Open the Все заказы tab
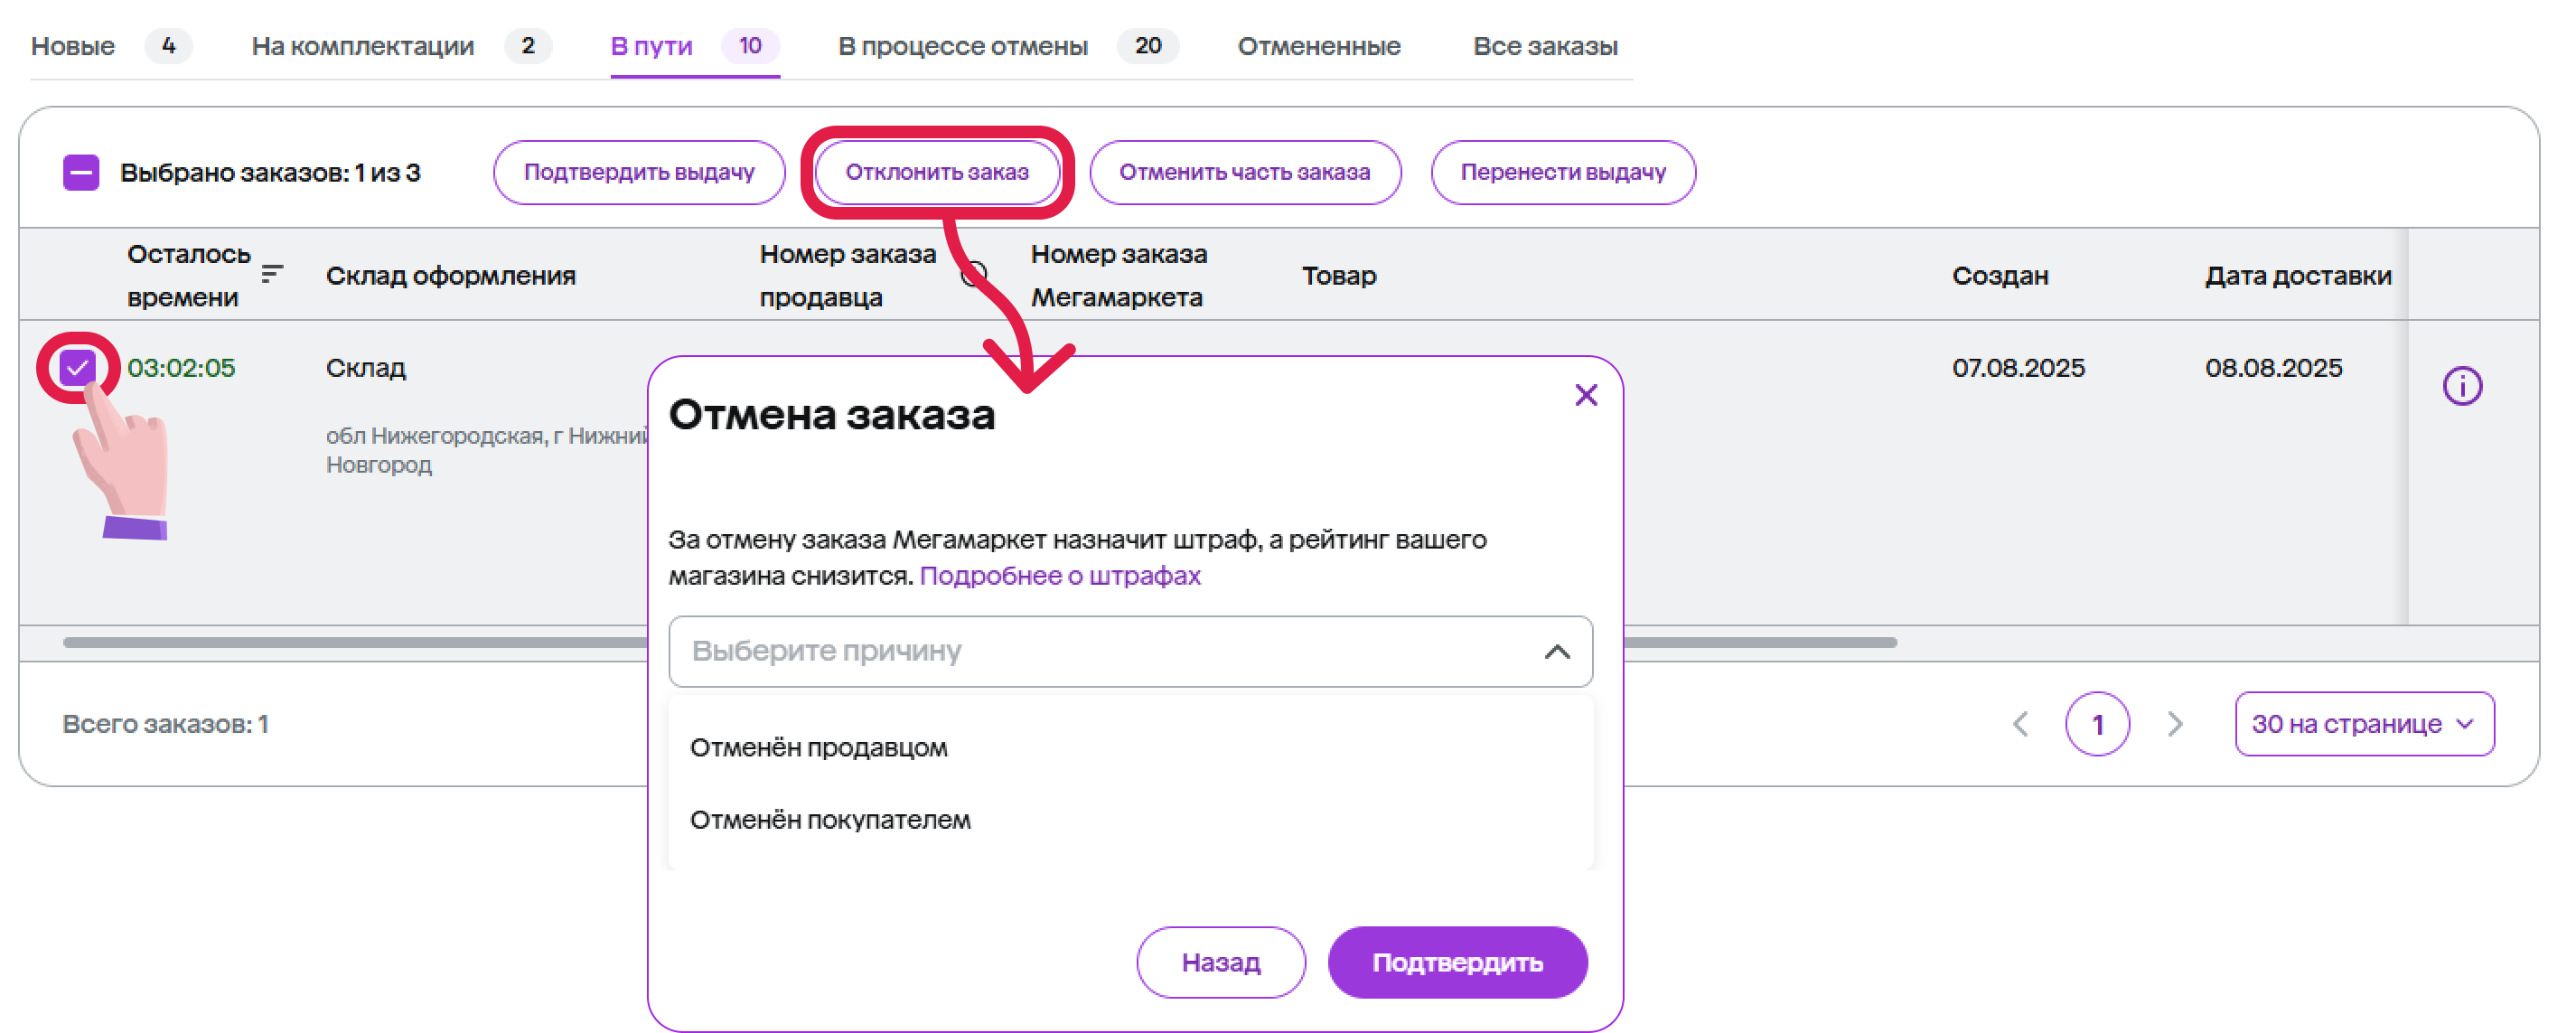 click(x=1544, y=46)
